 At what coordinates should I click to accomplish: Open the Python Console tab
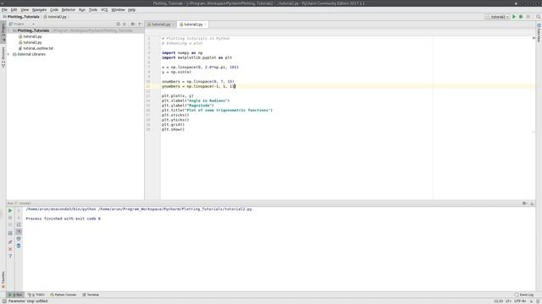tap(63, 295)
